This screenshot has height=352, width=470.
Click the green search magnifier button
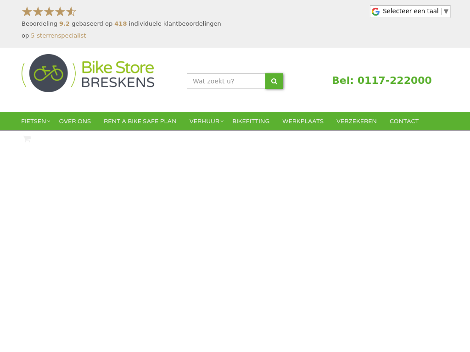pos(274,81)
